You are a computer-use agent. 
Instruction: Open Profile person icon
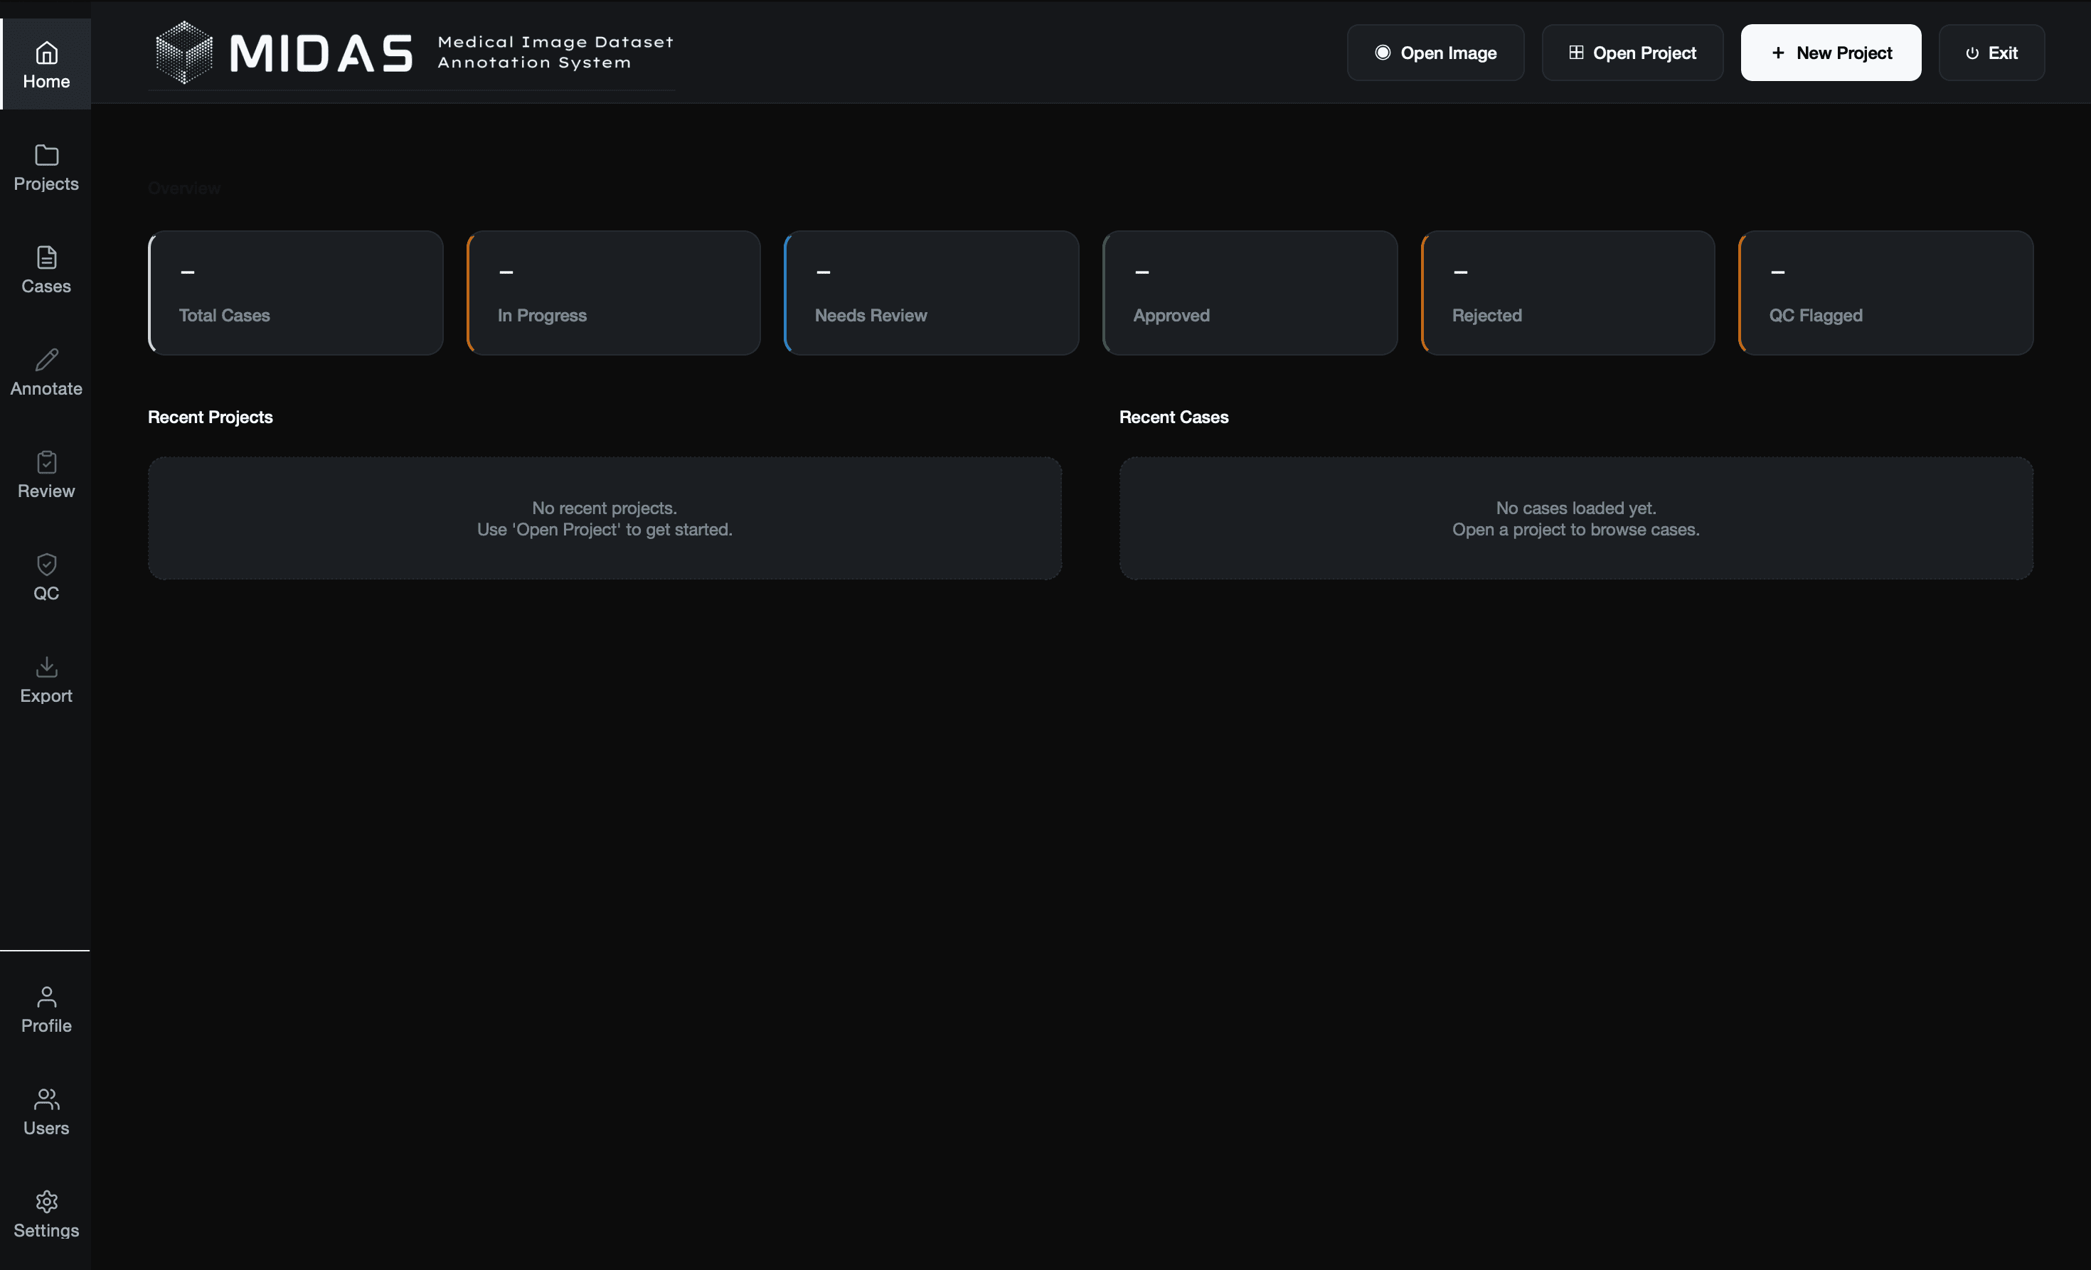point(46,997)
